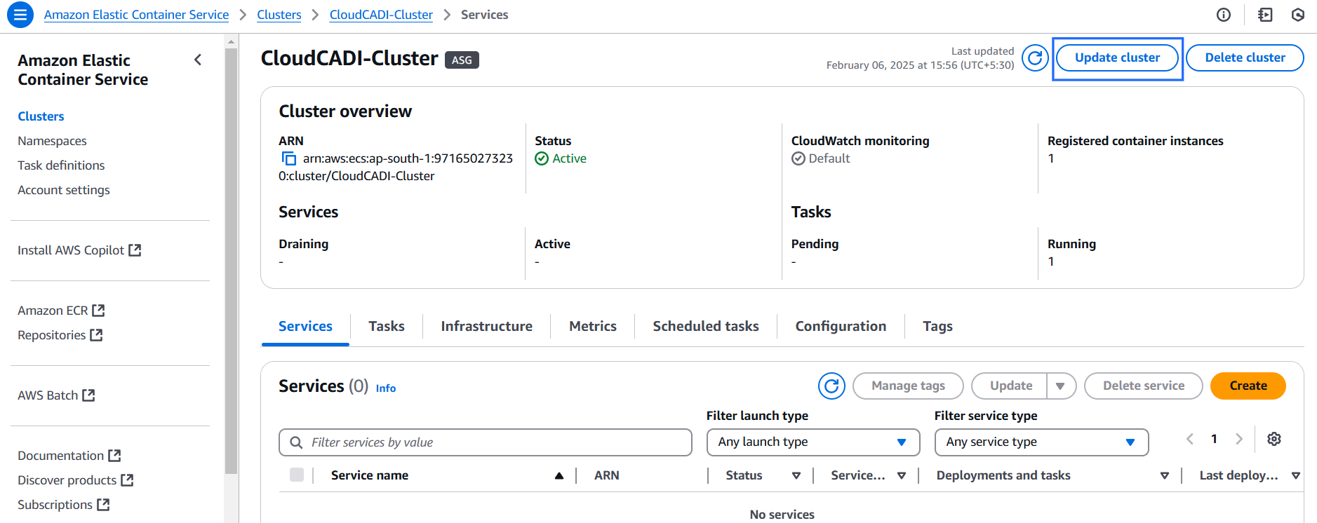Expand the Filter service type dropdown
The width and height of the screenshot is (1317, 523).
point(1041,442)
